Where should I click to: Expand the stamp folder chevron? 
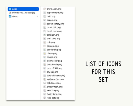click(37, 16)
